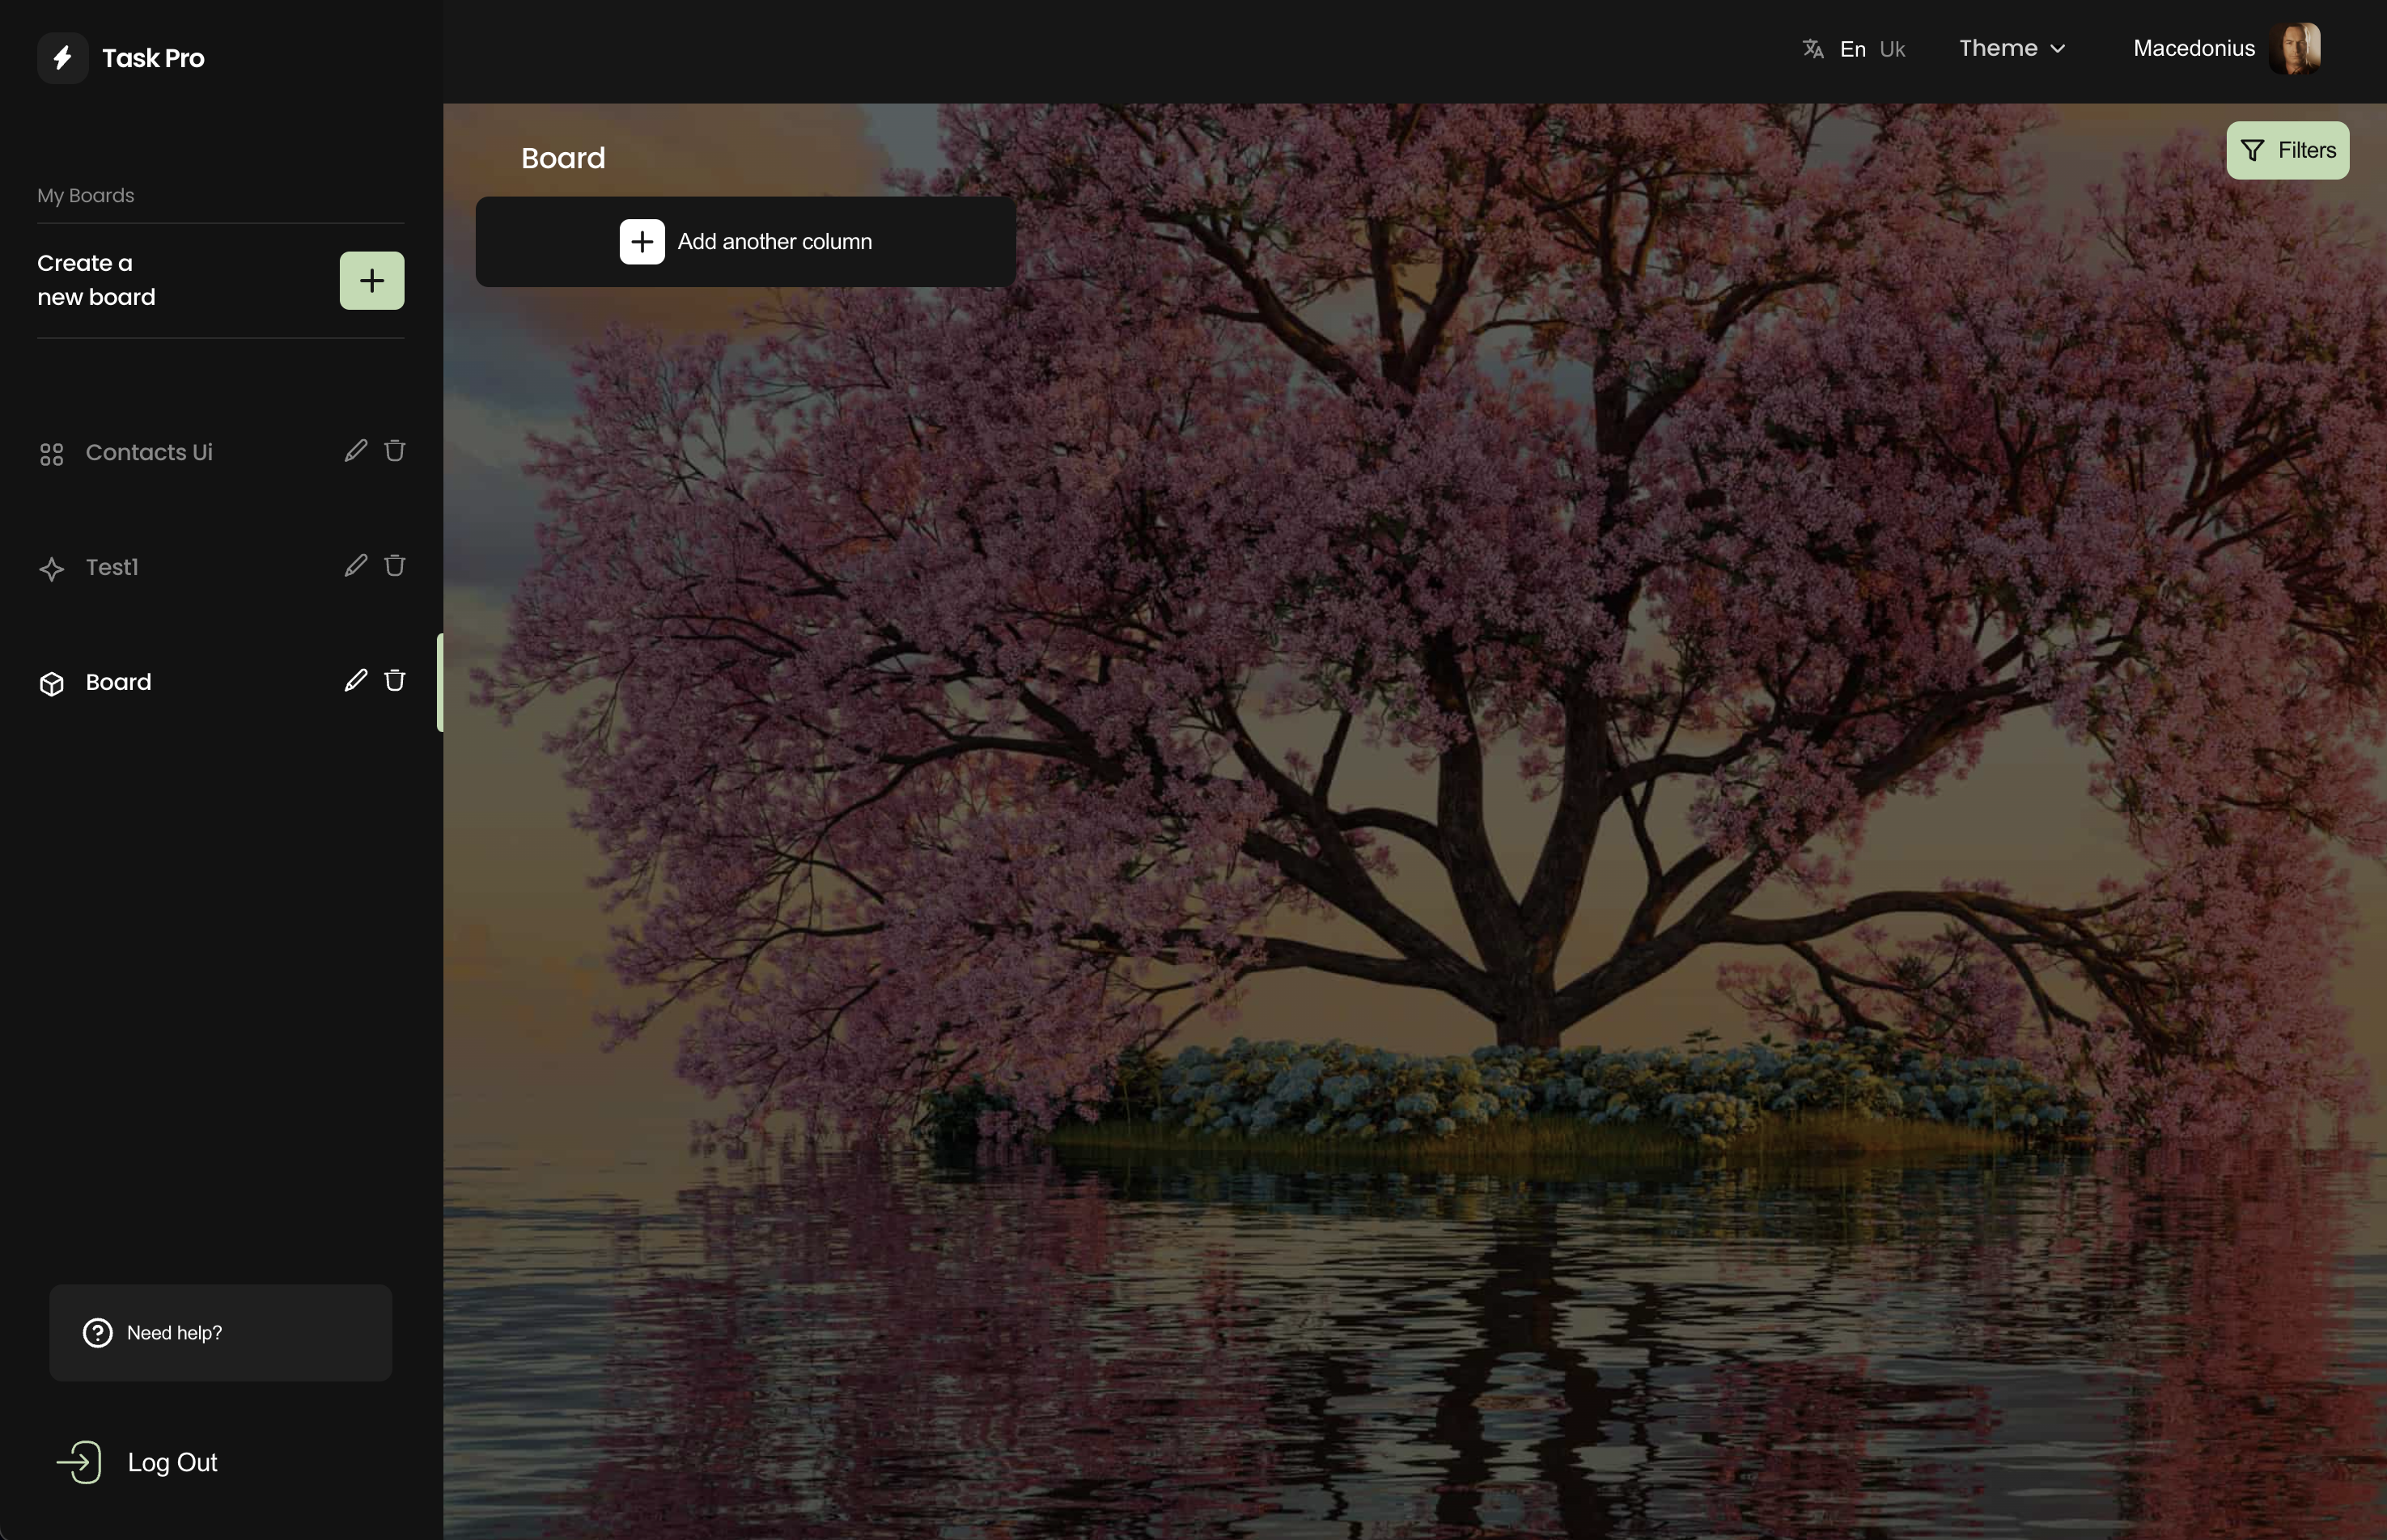This screenshot has height=1540, width=2387.
Task: Click the pencil icon on the Board entry
Action: click(x=355, y=681)
